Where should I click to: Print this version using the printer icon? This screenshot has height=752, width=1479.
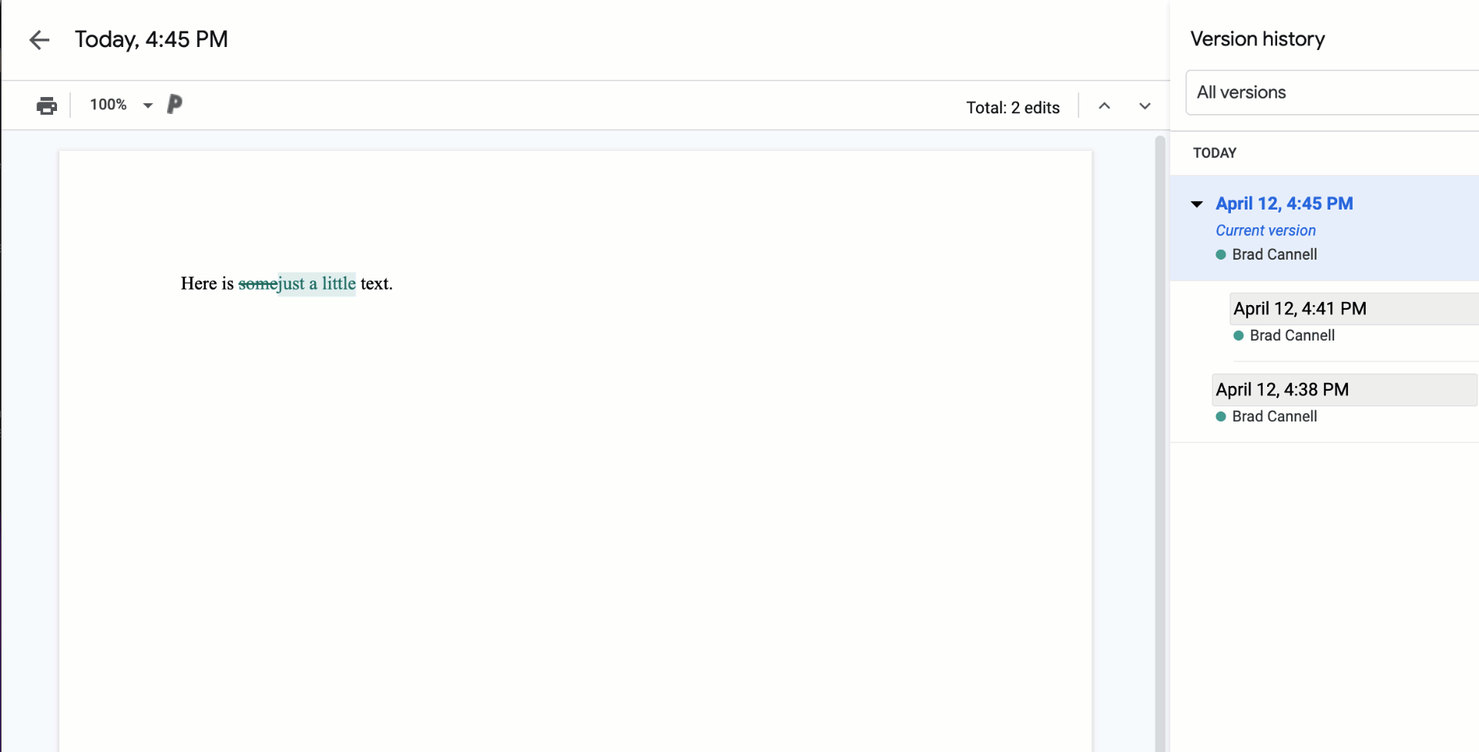pos(47,106)
